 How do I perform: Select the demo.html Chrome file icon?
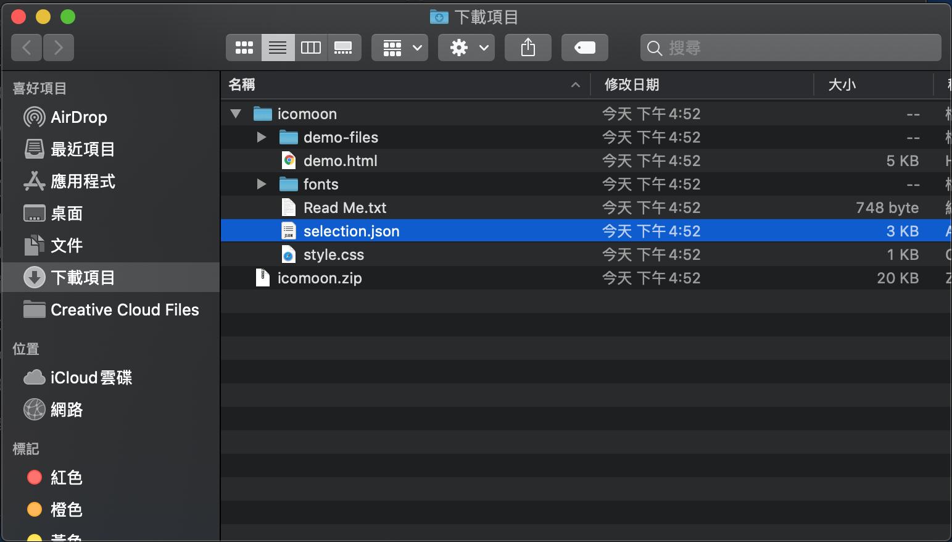coord(289,161)
